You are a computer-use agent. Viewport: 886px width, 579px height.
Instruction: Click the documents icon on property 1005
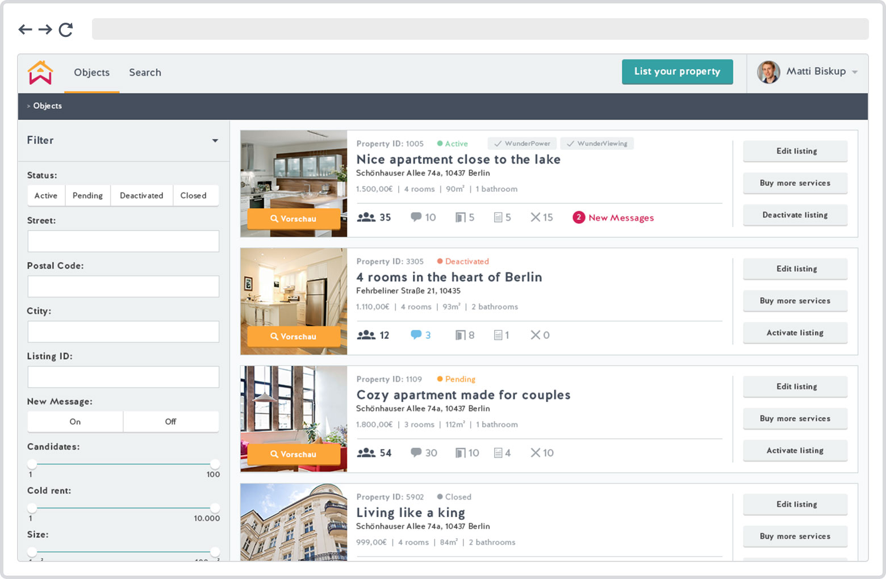(x=498, y=217)
